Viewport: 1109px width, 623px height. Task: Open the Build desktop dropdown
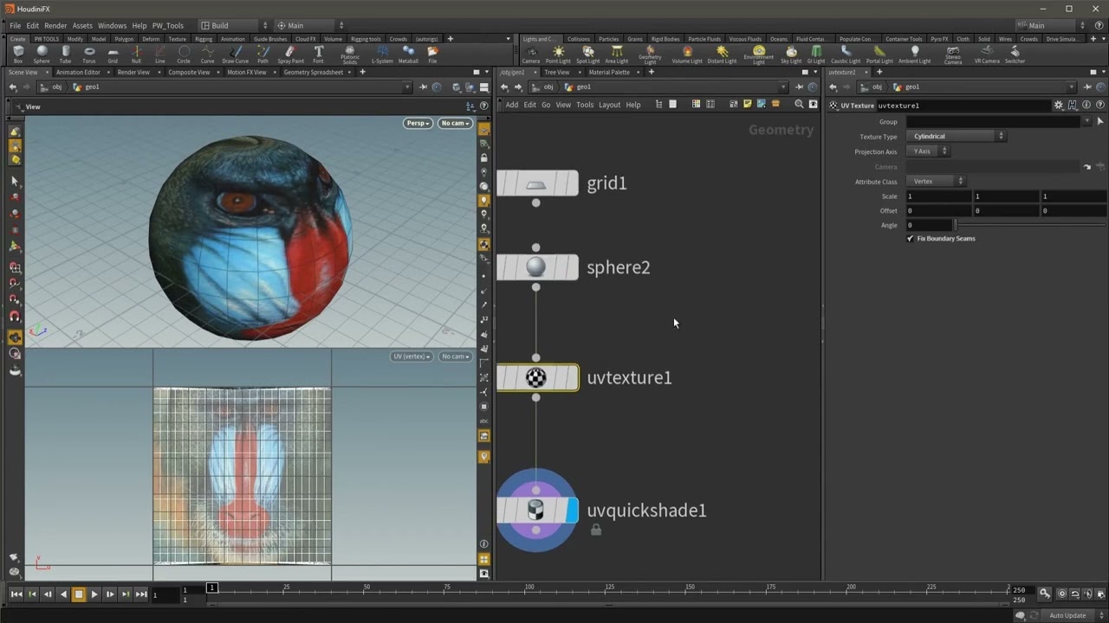point(232,25)
